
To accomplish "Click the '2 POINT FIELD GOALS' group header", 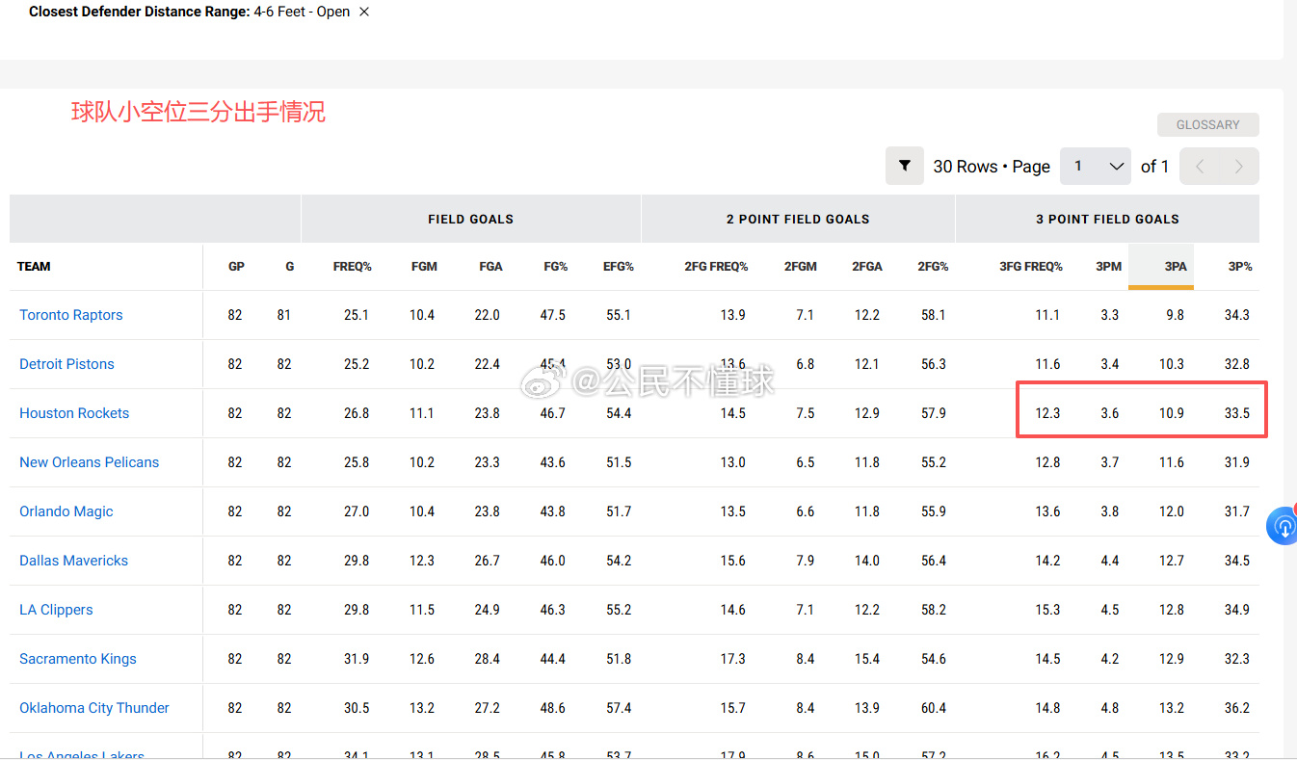I will click(798, 219).
